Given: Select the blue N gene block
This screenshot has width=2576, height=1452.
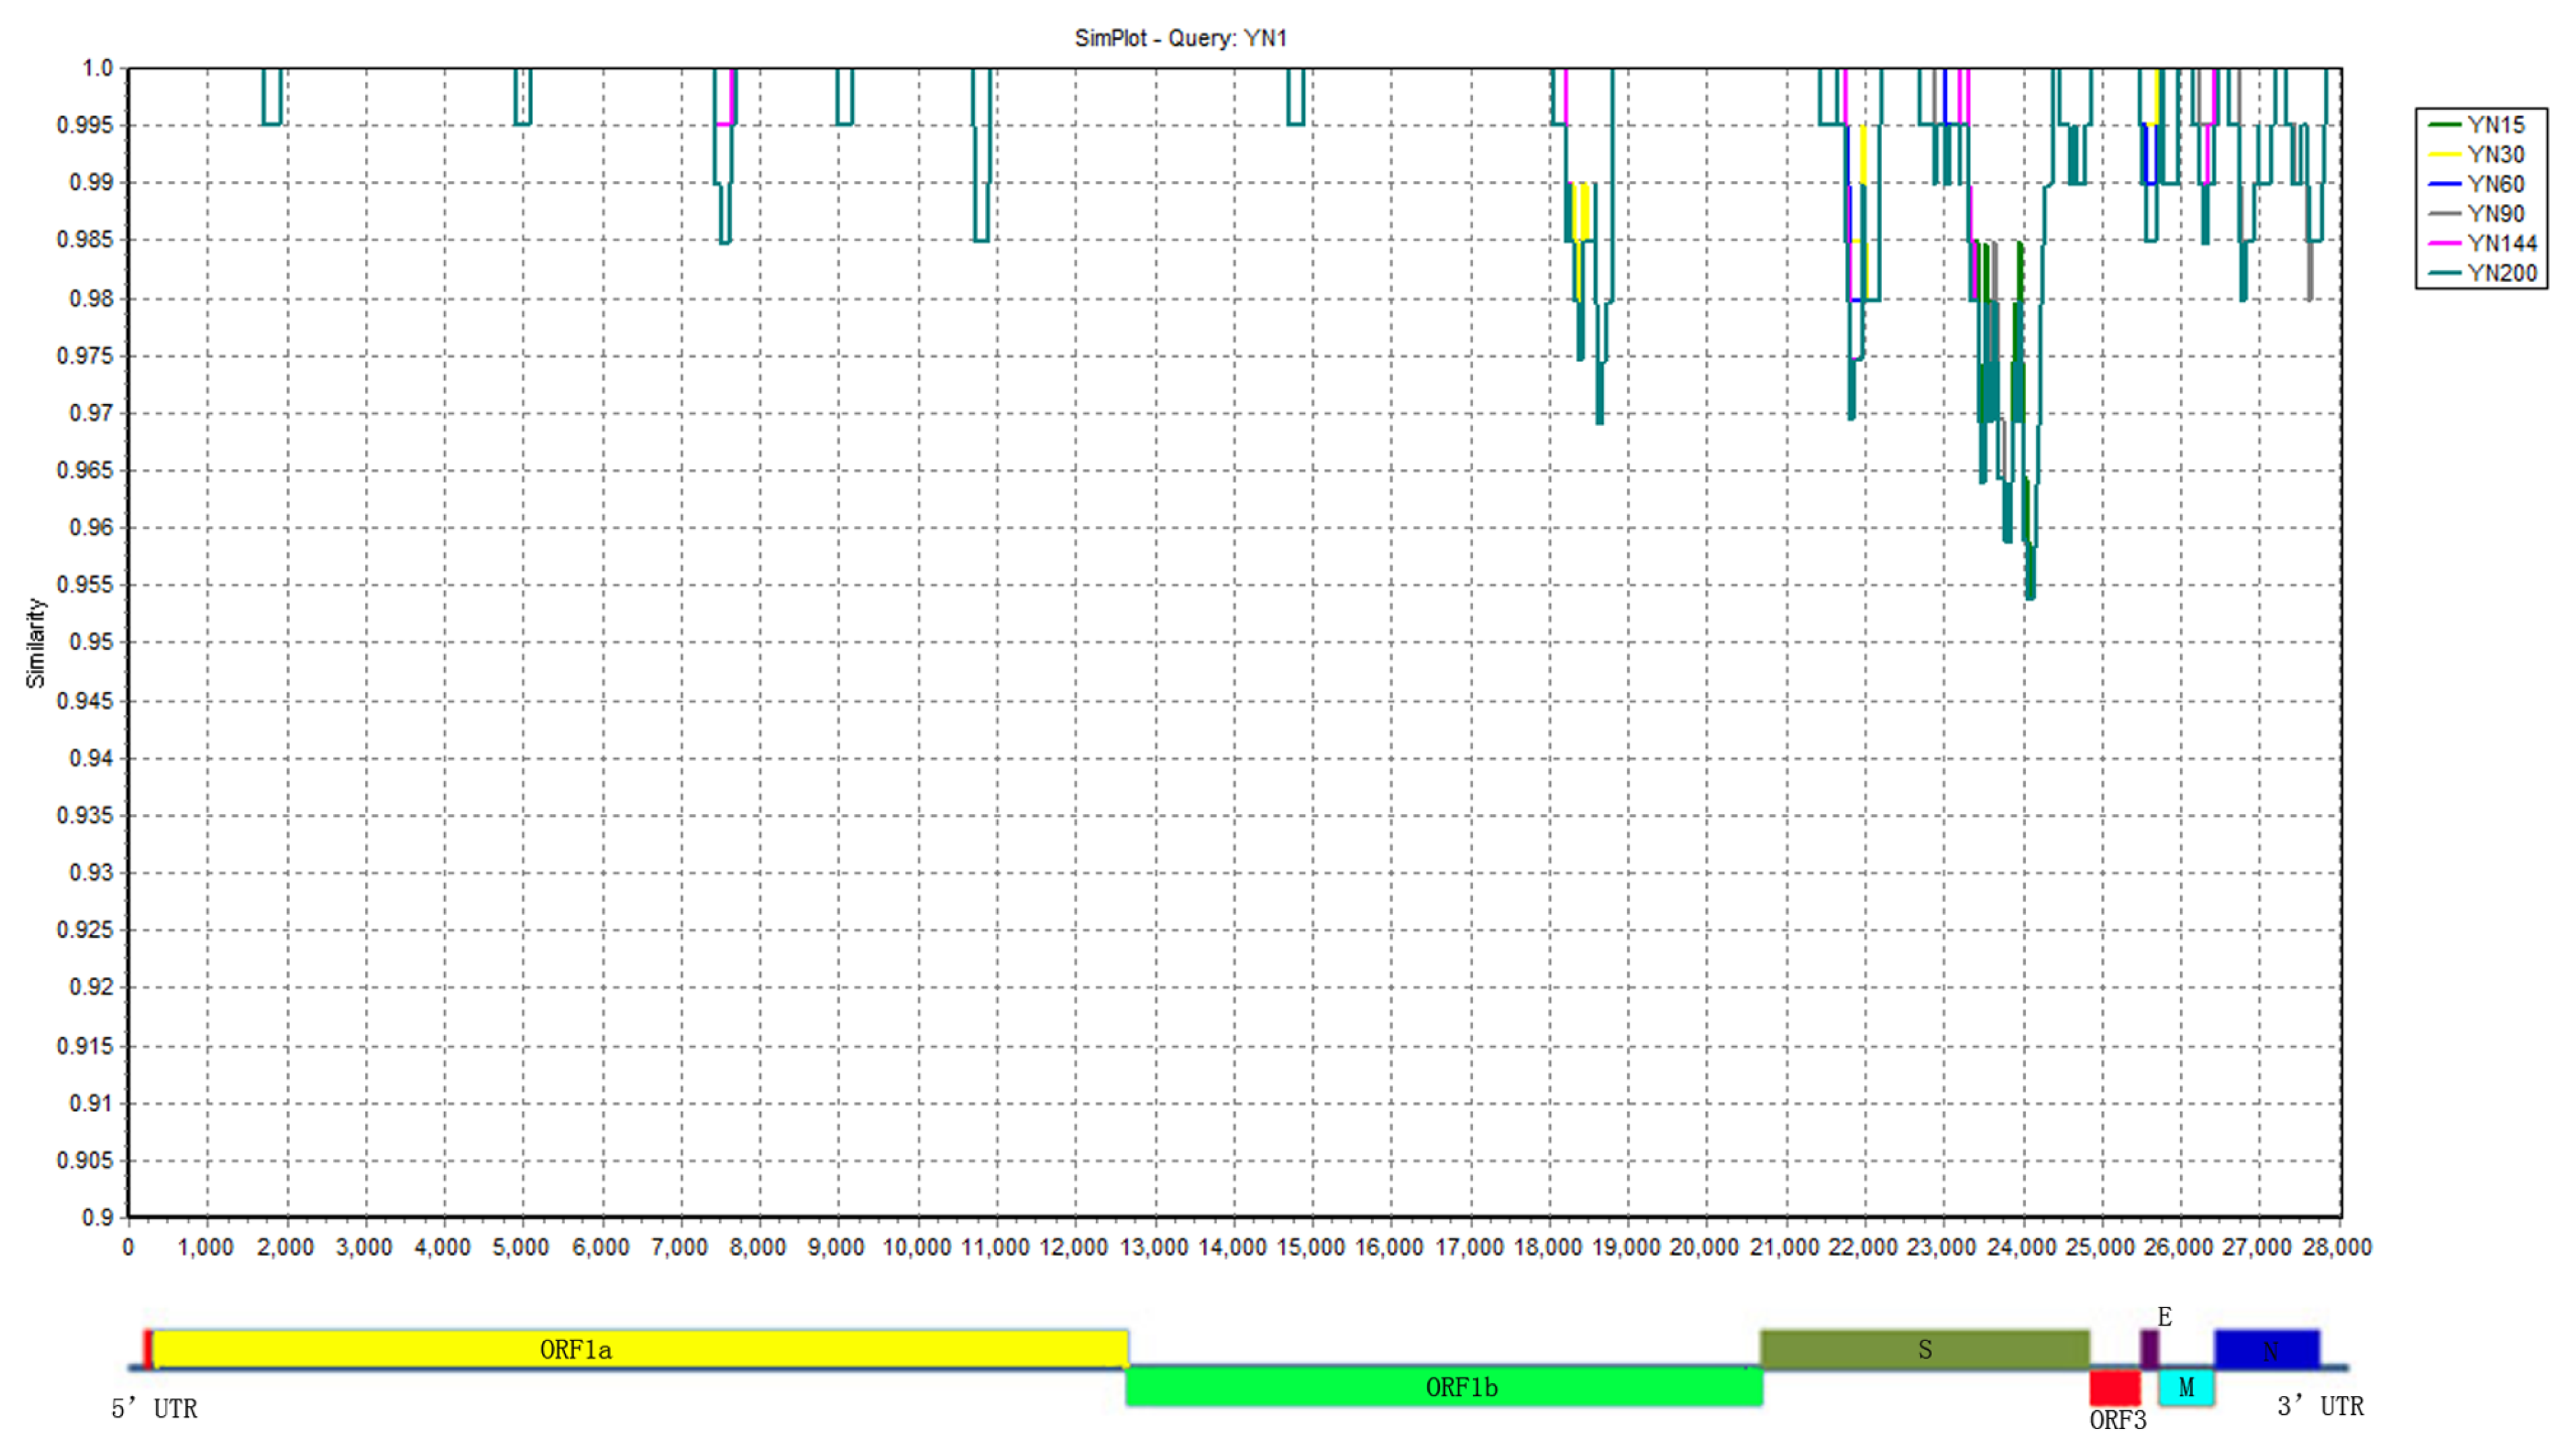Looking at the screenshot, I should tap(2266, 1349).
